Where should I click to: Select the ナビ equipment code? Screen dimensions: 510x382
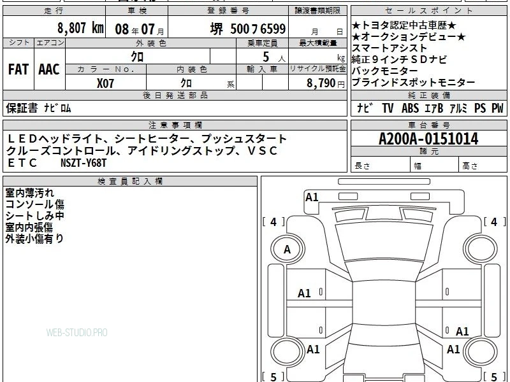(365, 108)
